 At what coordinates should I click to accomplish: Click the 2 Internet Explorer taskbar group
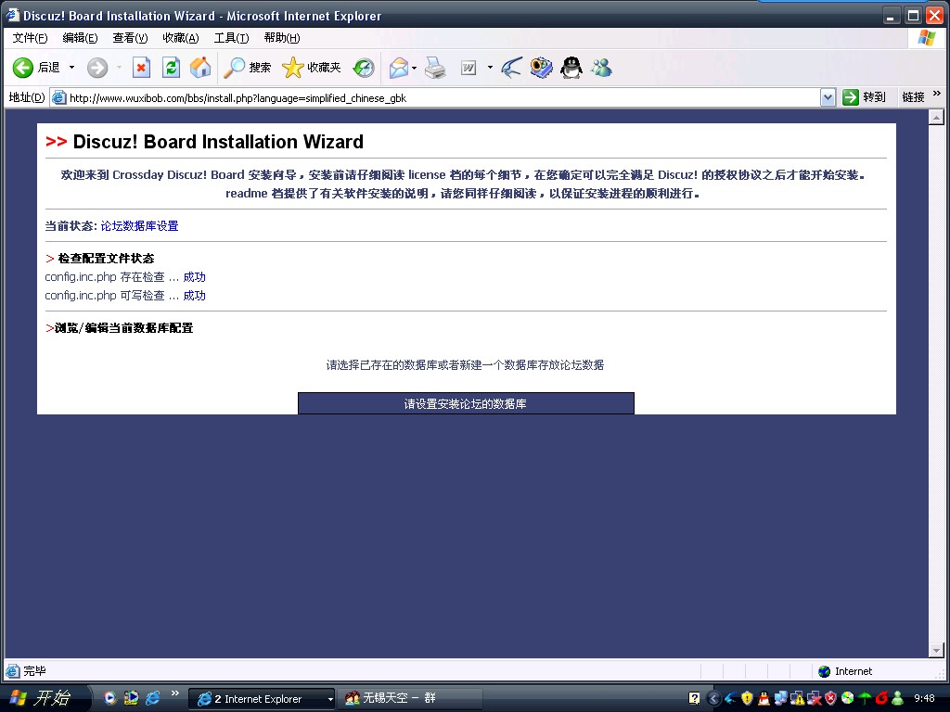pyautogui.click(x=261, y=699)
